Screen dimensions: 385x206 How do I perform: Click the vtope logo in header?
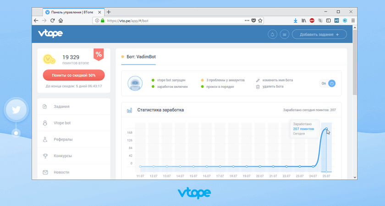(x=50, y=33)
